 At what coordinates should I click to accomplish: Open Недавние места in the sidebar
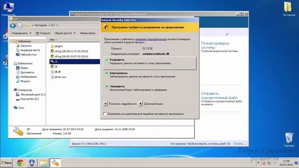point(28,50)
